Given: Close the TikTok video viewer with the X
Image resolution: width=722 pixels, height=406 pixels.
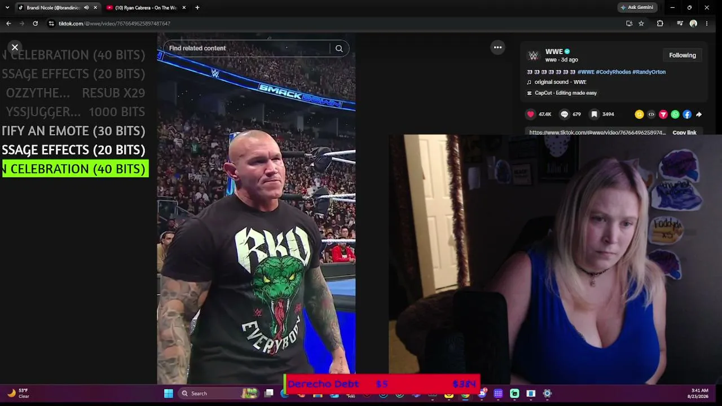Looking at the screenshot, I should [x=15, y=47].
